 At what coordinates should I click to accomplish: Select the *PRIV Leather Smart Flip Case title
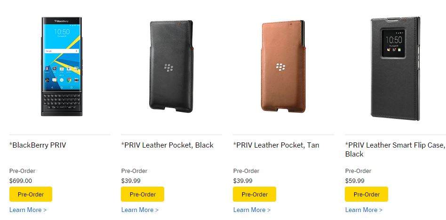(395, 149)
